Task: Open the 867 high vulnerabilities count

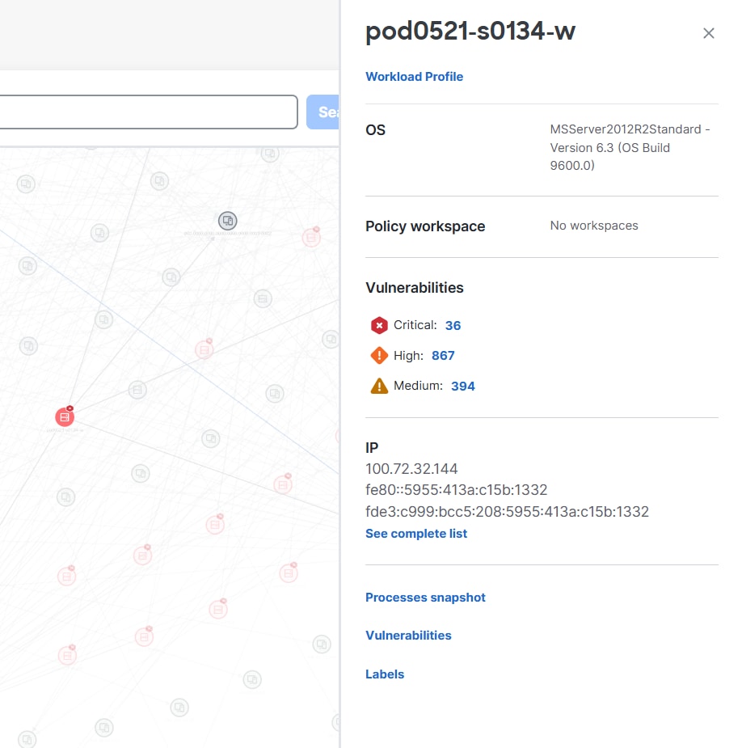Action: pos(443,355)
